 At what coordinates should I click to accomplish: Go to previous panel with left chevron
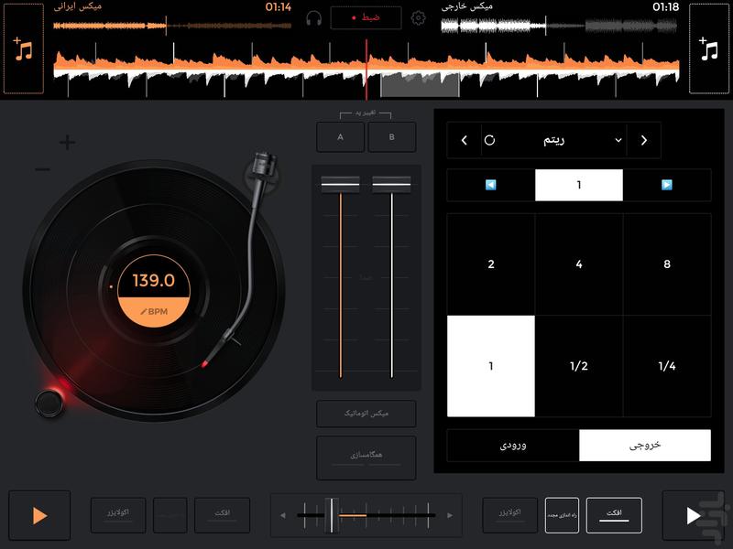point(465,140)
